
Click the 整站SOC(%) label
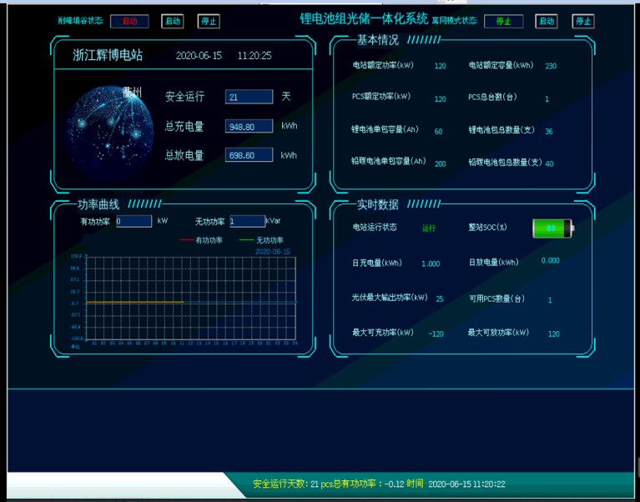(x=488, y=227)
